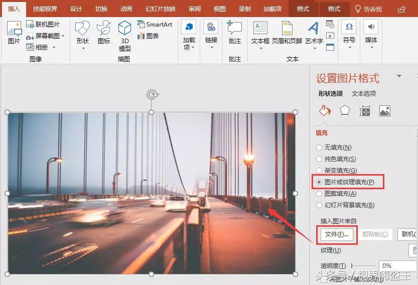Select 渐变填充(G) gradient fill option
Viewport: 418px width, 285px height.
pyautogui.click(x=336, y=171)
